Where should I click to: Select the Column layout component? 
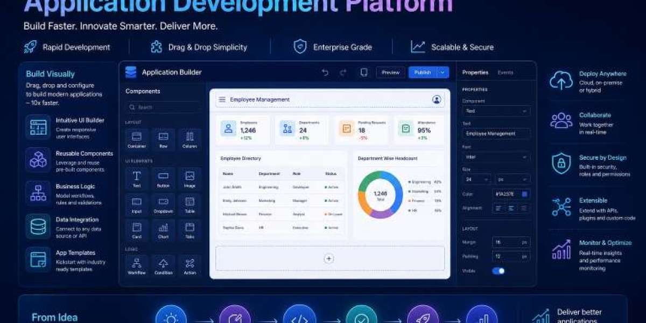click(189, 139)
